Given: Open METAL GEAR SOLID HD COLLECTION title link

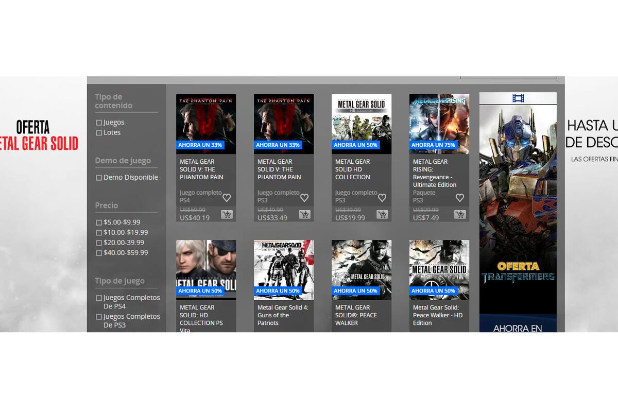Looking at the screenshot, I should click(353, 169).
